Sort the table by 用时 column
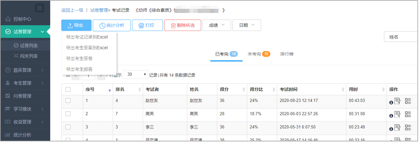Viewport: 419px width, 142px height. tap(383, 90)
